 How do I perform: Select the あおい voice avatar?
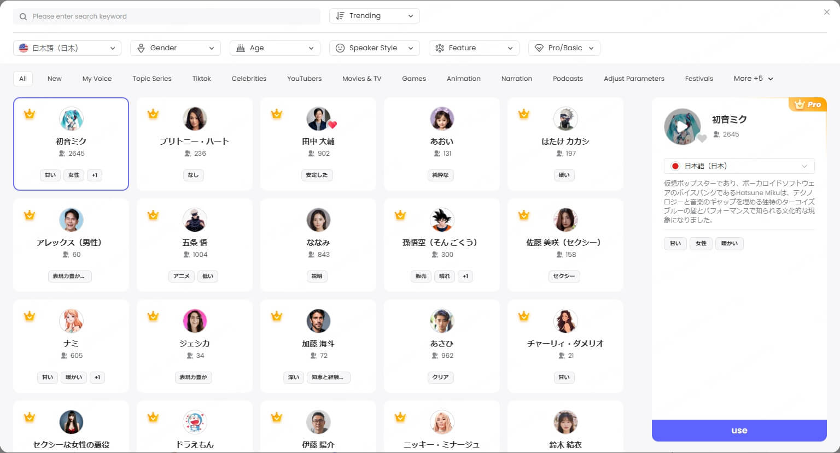tap(442, 119)
